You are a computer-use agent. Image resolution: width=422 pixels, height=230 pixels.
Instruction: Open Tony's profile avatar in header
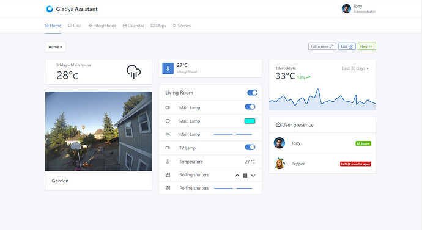(346, 9)
